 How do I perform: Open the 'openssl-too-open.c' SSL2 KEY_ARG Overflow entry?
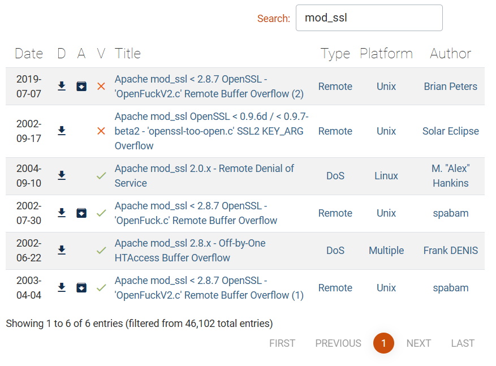coord(212,131)
